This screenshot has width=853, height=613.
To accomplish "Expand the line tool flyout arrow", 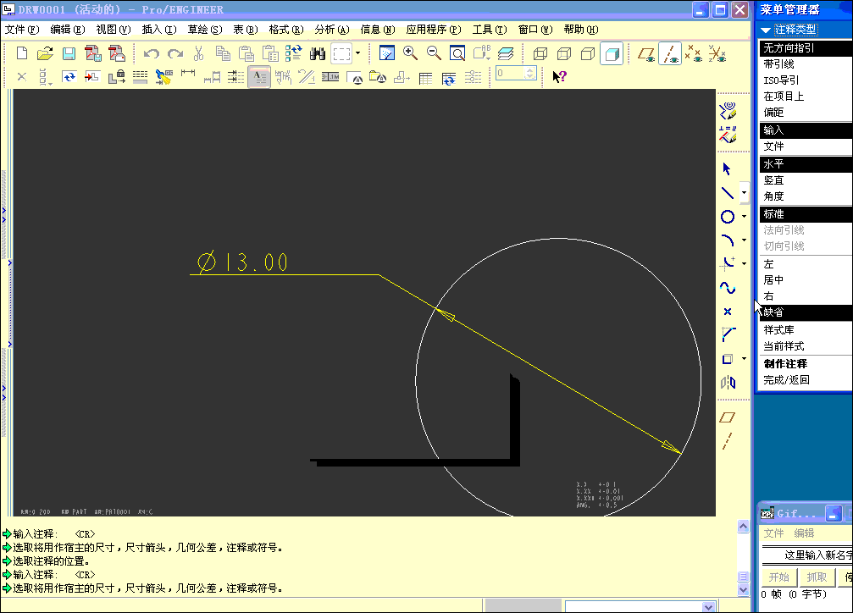I will click(x=744, y=192).
